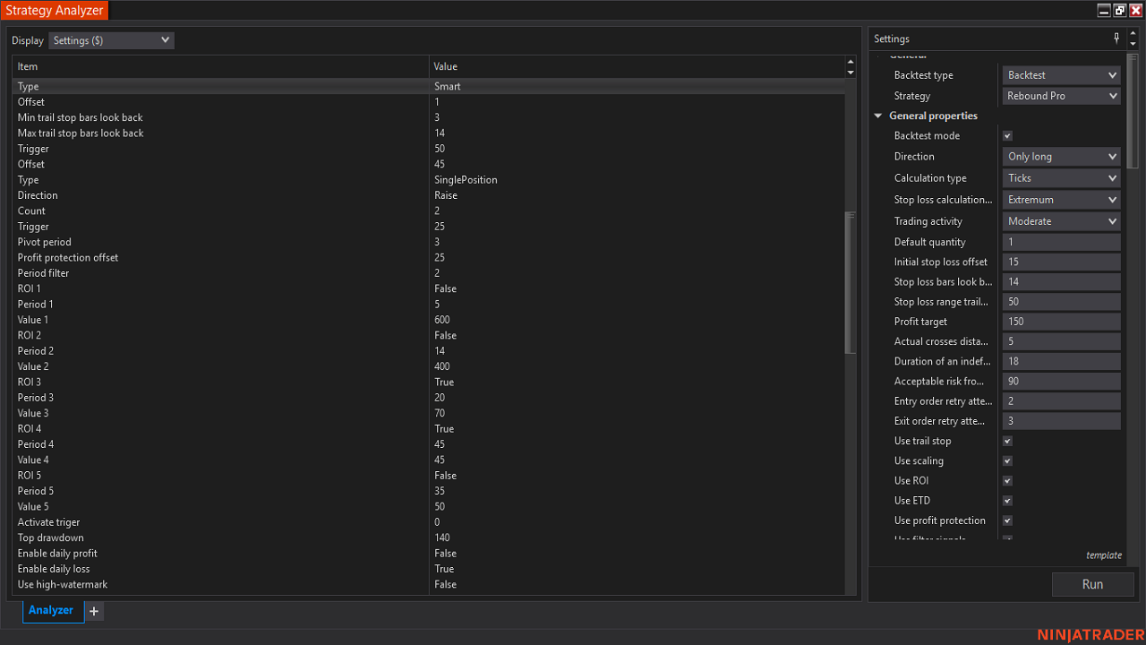
Task: Select the Value 3 row
Action: click(429, 413)
